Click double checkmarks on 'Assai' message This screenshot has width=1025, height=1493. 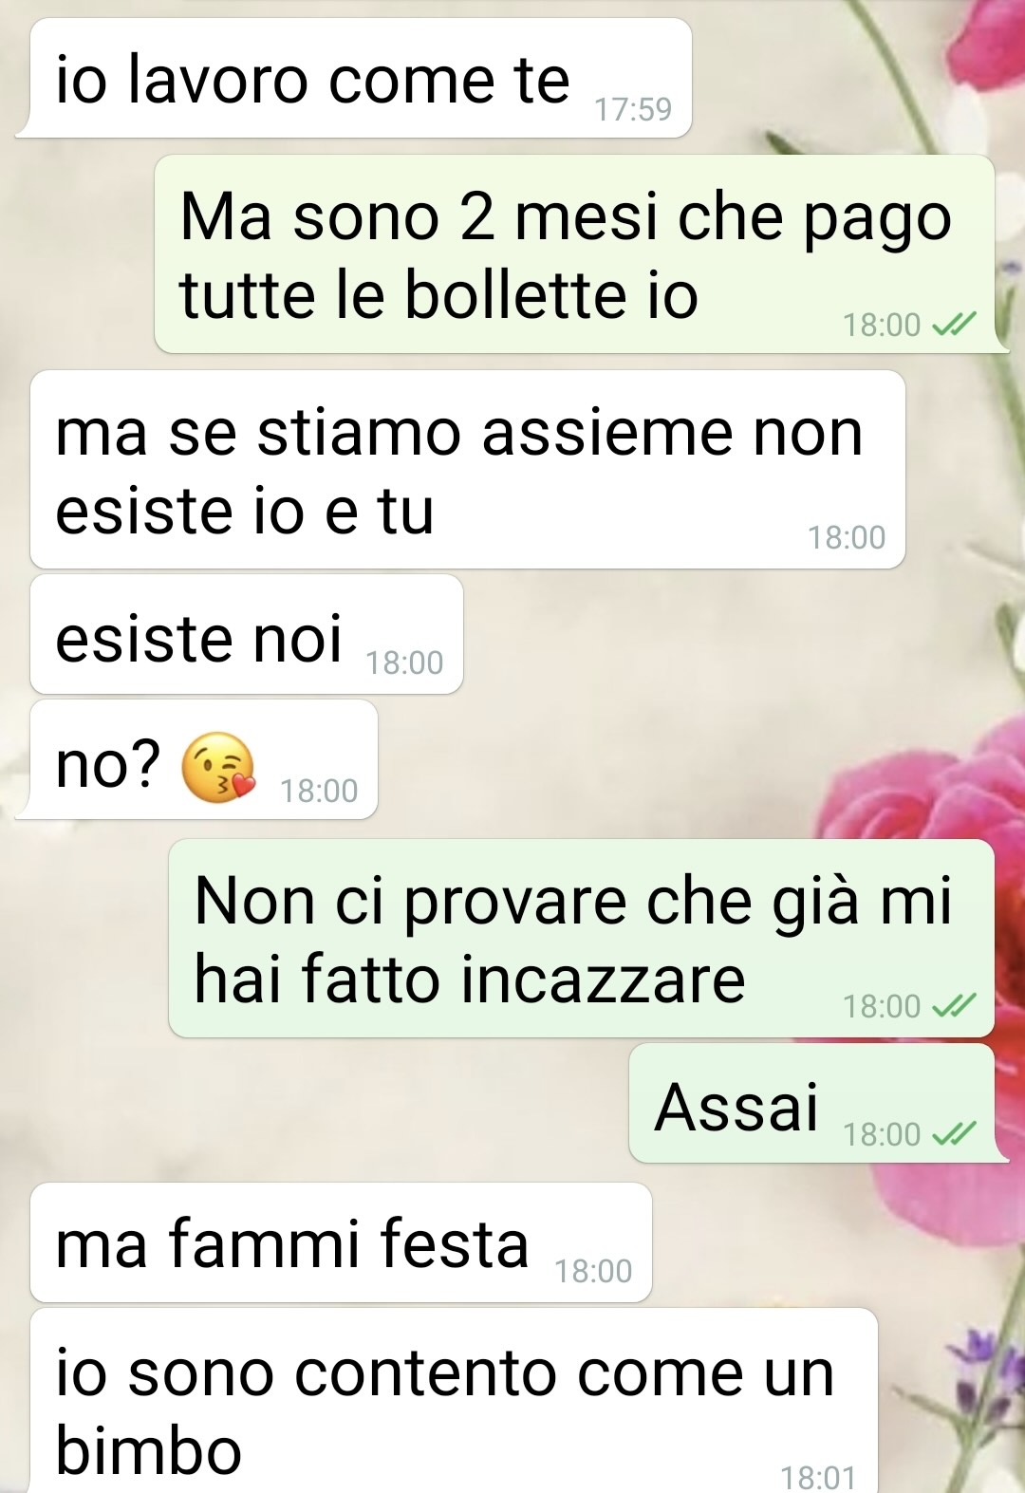[954, 1134]
